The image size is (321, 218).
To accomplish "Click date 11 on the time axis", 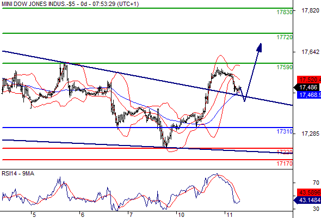I will click(x=230, y=215).
